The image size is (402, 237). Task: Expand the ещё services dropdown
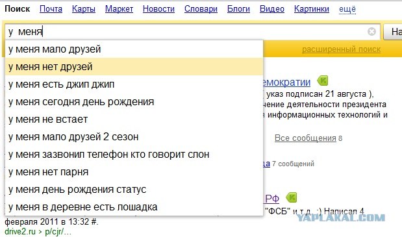347,9
